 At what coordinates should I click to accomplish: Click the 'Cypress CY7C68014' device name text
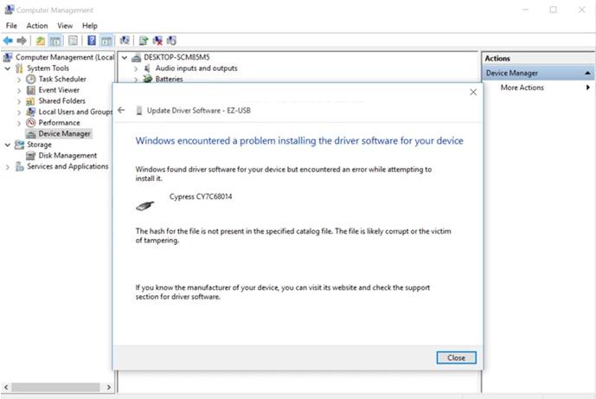201,196
